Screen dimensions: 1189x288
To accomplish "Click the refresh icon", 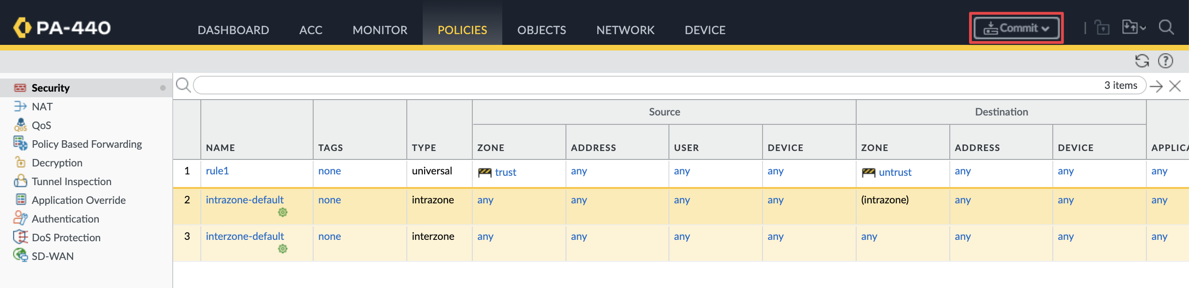I will [1142, 61].
